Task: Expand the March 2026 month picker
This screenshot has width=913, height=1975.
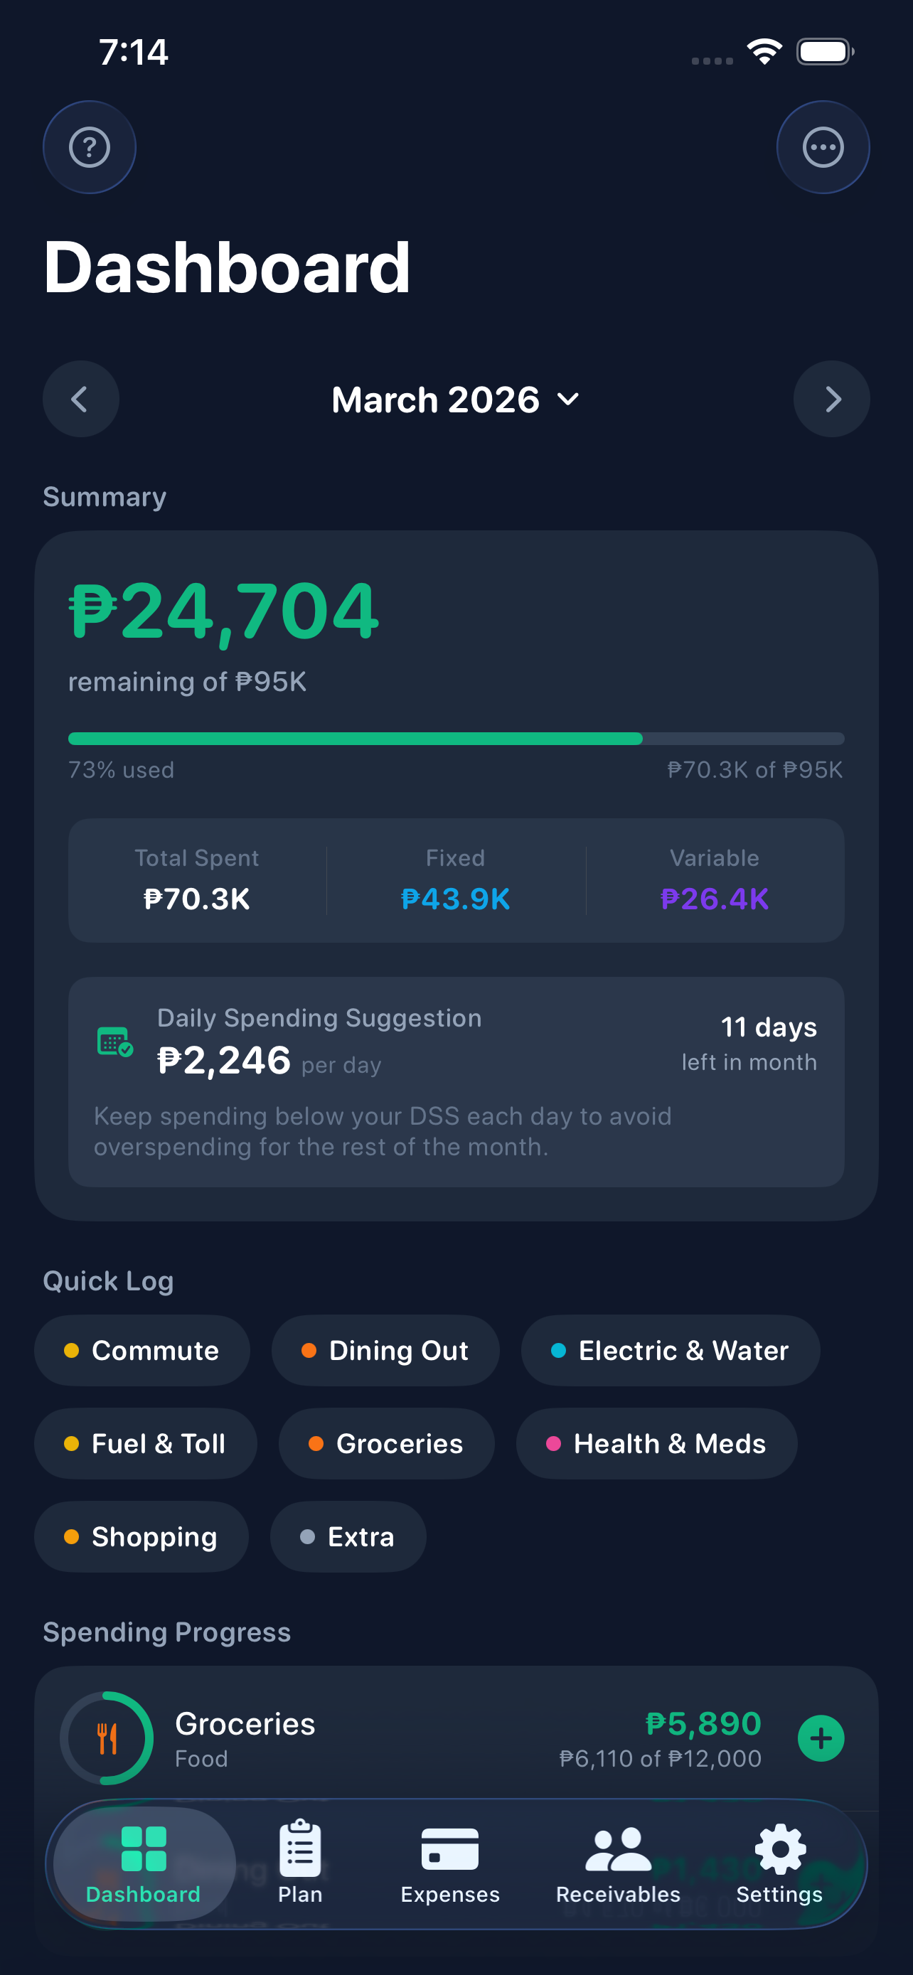Action: pos(455,400)
